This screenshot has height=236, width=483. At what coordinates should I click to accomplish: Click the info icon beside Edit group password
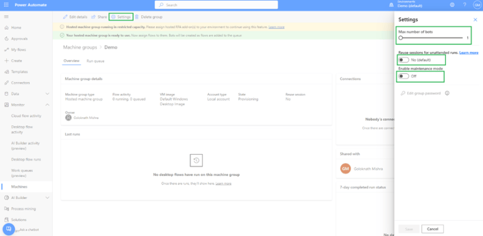447,93
